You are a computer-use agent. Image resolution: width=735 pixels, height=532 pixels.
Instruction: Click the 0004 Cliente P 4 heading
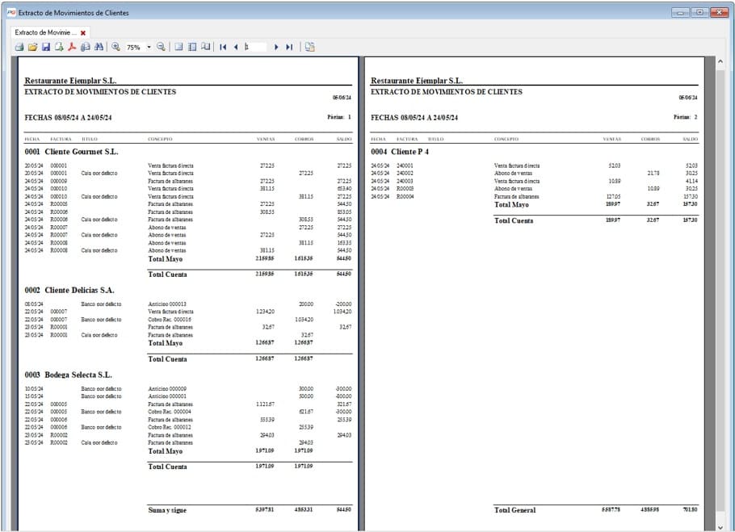click(400, 152)
